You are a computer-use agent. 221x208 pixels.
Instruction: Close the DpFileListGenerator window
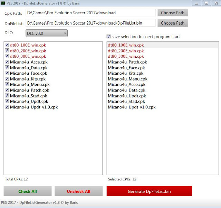tap(216, 3)
